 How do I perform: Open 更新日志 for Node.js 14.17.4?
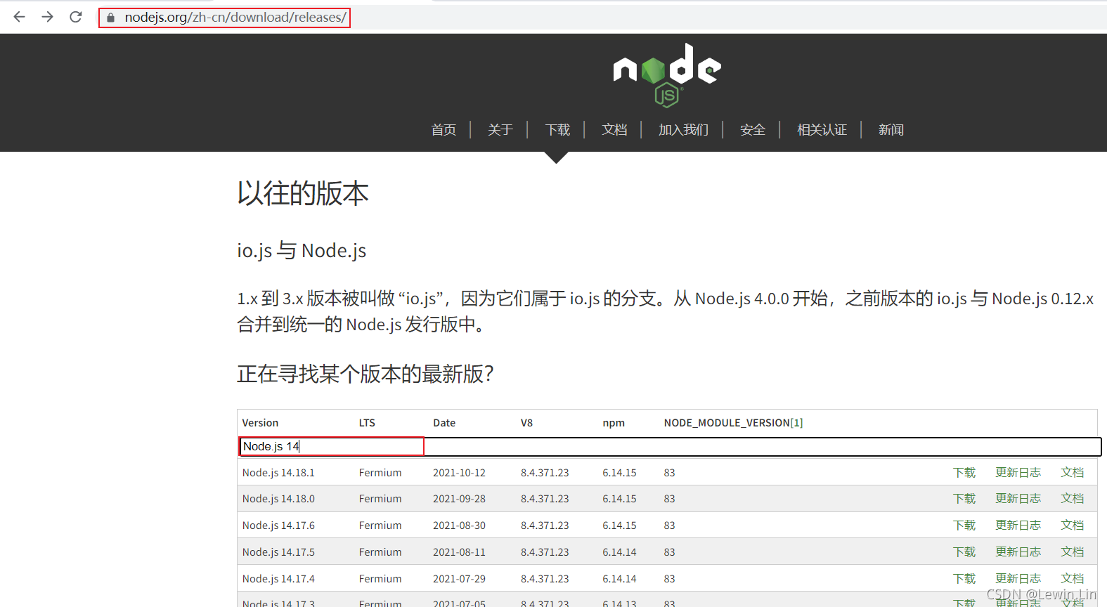(x=1018, y=579)
